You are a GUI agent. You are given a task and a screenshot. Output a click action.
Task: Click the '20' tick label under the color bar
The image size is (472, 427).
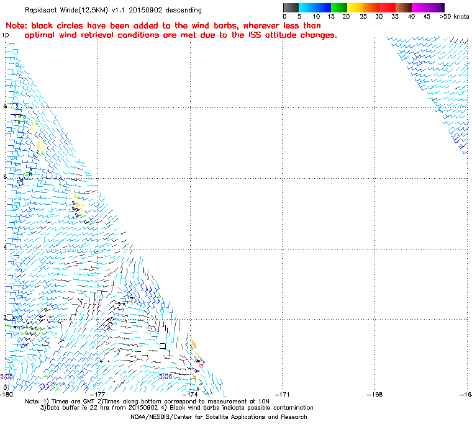346,17
